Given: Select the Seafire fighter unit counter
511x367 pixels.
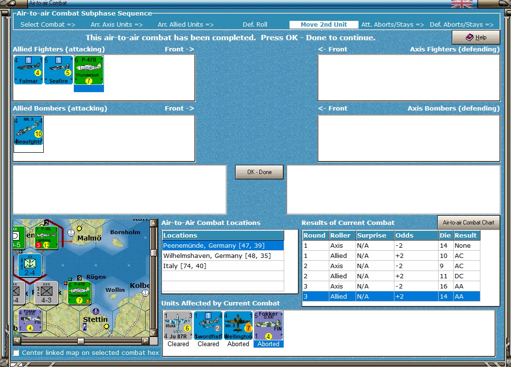Looking at the screenshot, I should (x=58, y=70).
